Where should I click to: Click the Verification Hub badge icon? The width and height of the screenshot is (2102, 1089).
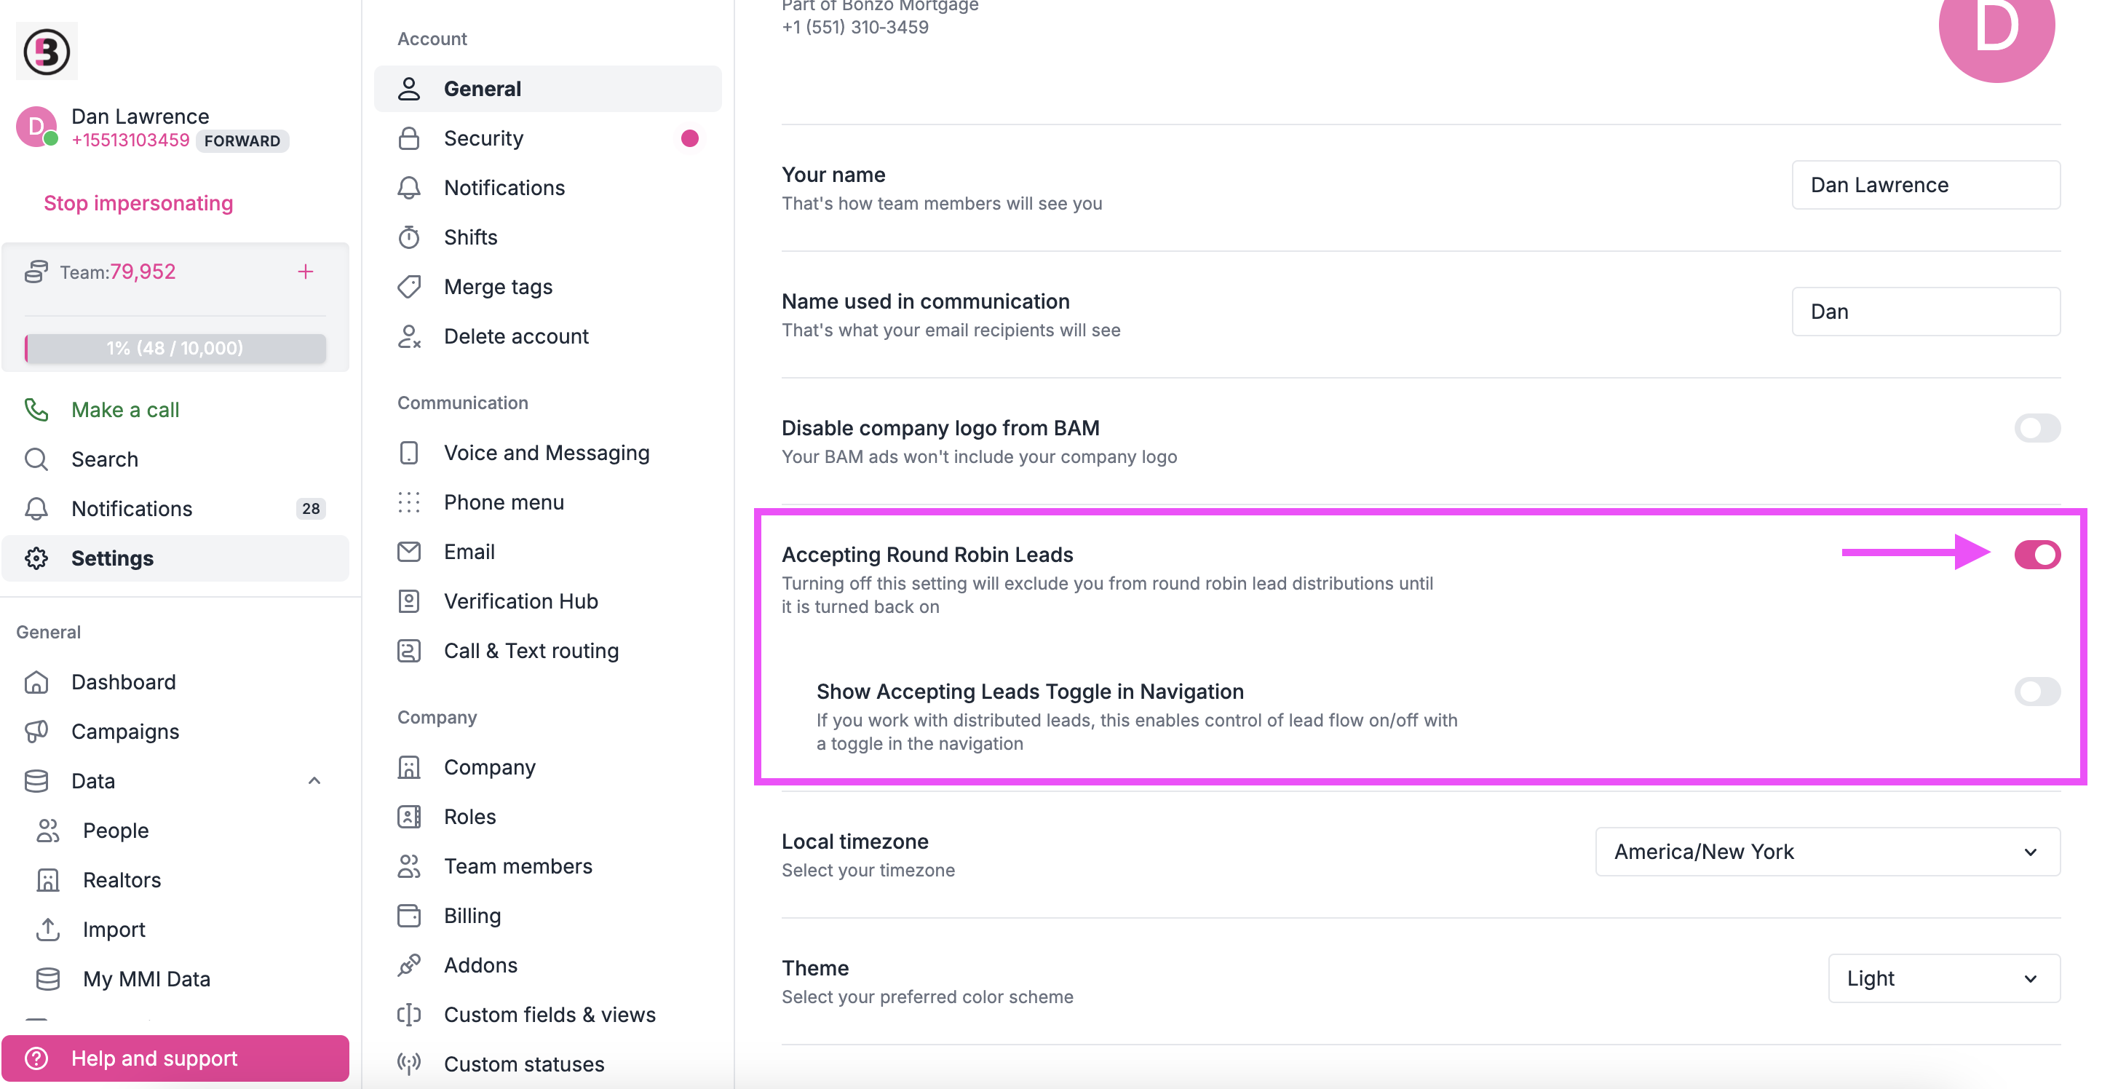[x=409, y=601]
